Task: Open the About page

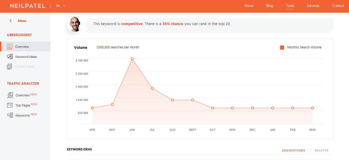Action: coord(249,6)
